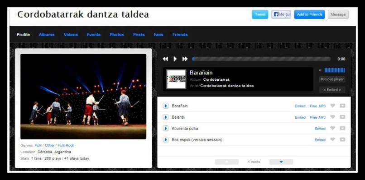The width and height of the screenshot is (365, 180).
Task: Select the Bok espok (version session) title
Action: (x=197, y=140)
